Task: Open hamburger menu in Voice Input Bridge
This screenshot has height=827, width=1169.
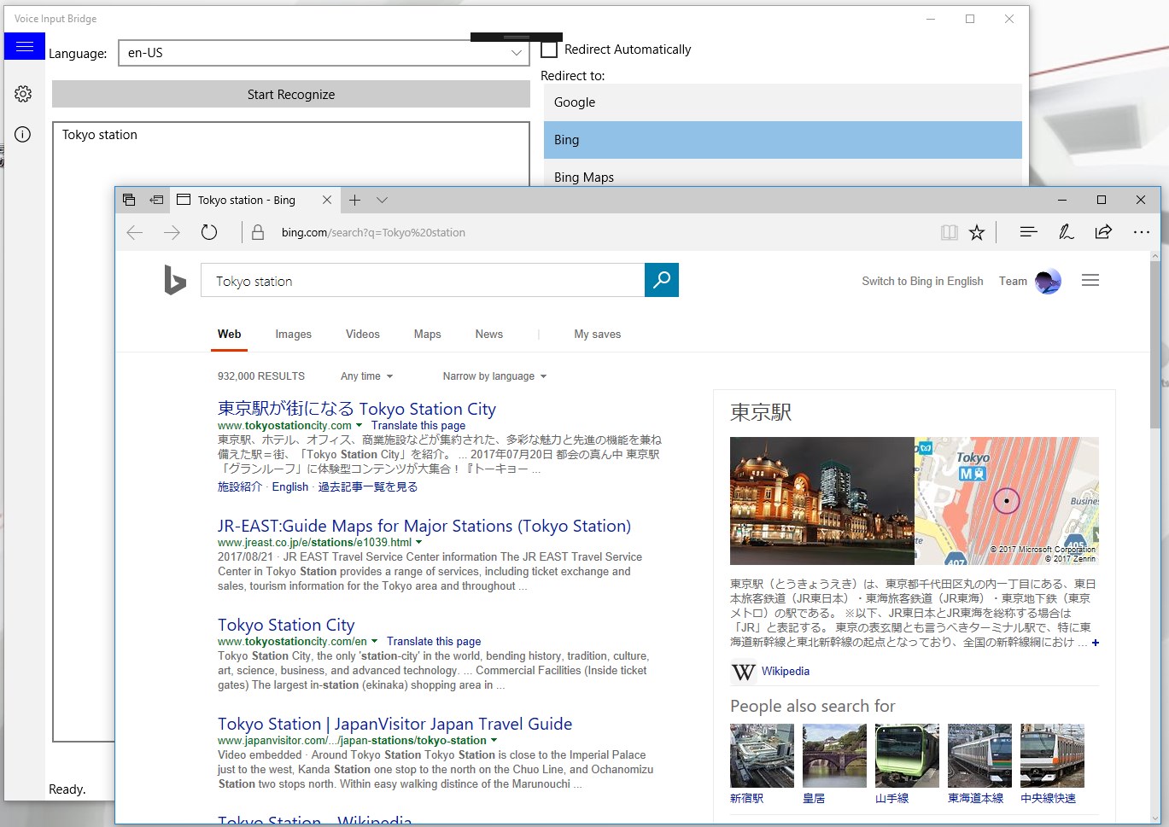Action: pos(25,46)
